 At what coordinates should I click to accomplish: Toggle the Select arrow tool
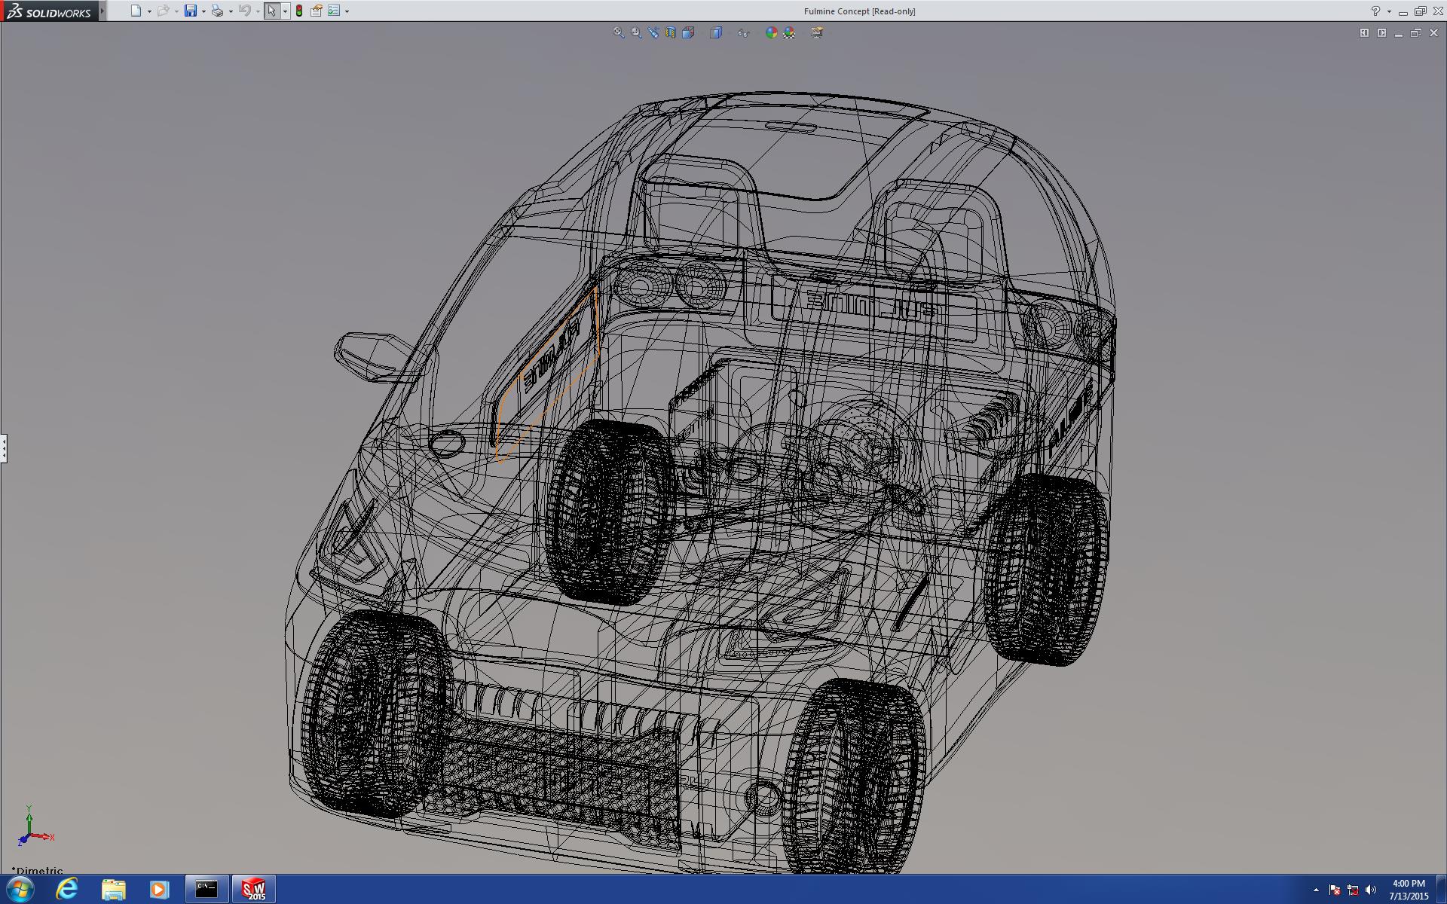[271, 11]
